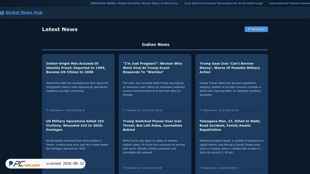This screenshot has height=174, width=310.
Task: Open the "I'm Just Pregnant" woman article
Action: [x=152, y=68]
